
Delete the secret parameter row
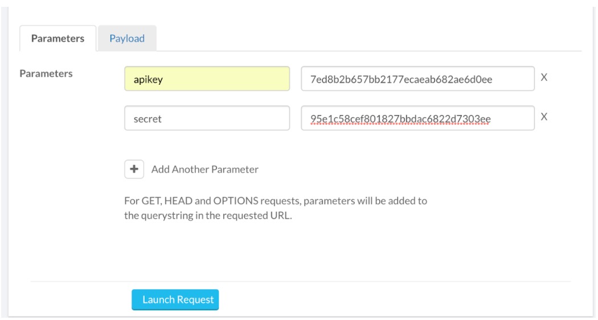pyautogui.click(x=544, y=117)
